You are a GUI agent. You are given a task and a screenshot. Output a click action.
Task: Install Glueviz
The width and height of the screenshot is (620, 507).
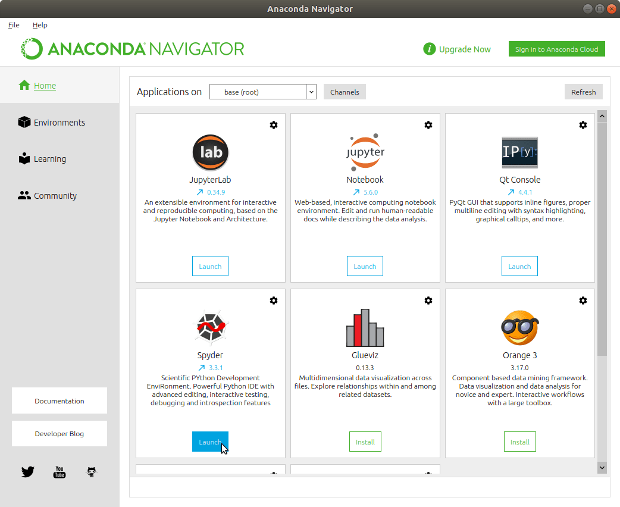(365, 442)
